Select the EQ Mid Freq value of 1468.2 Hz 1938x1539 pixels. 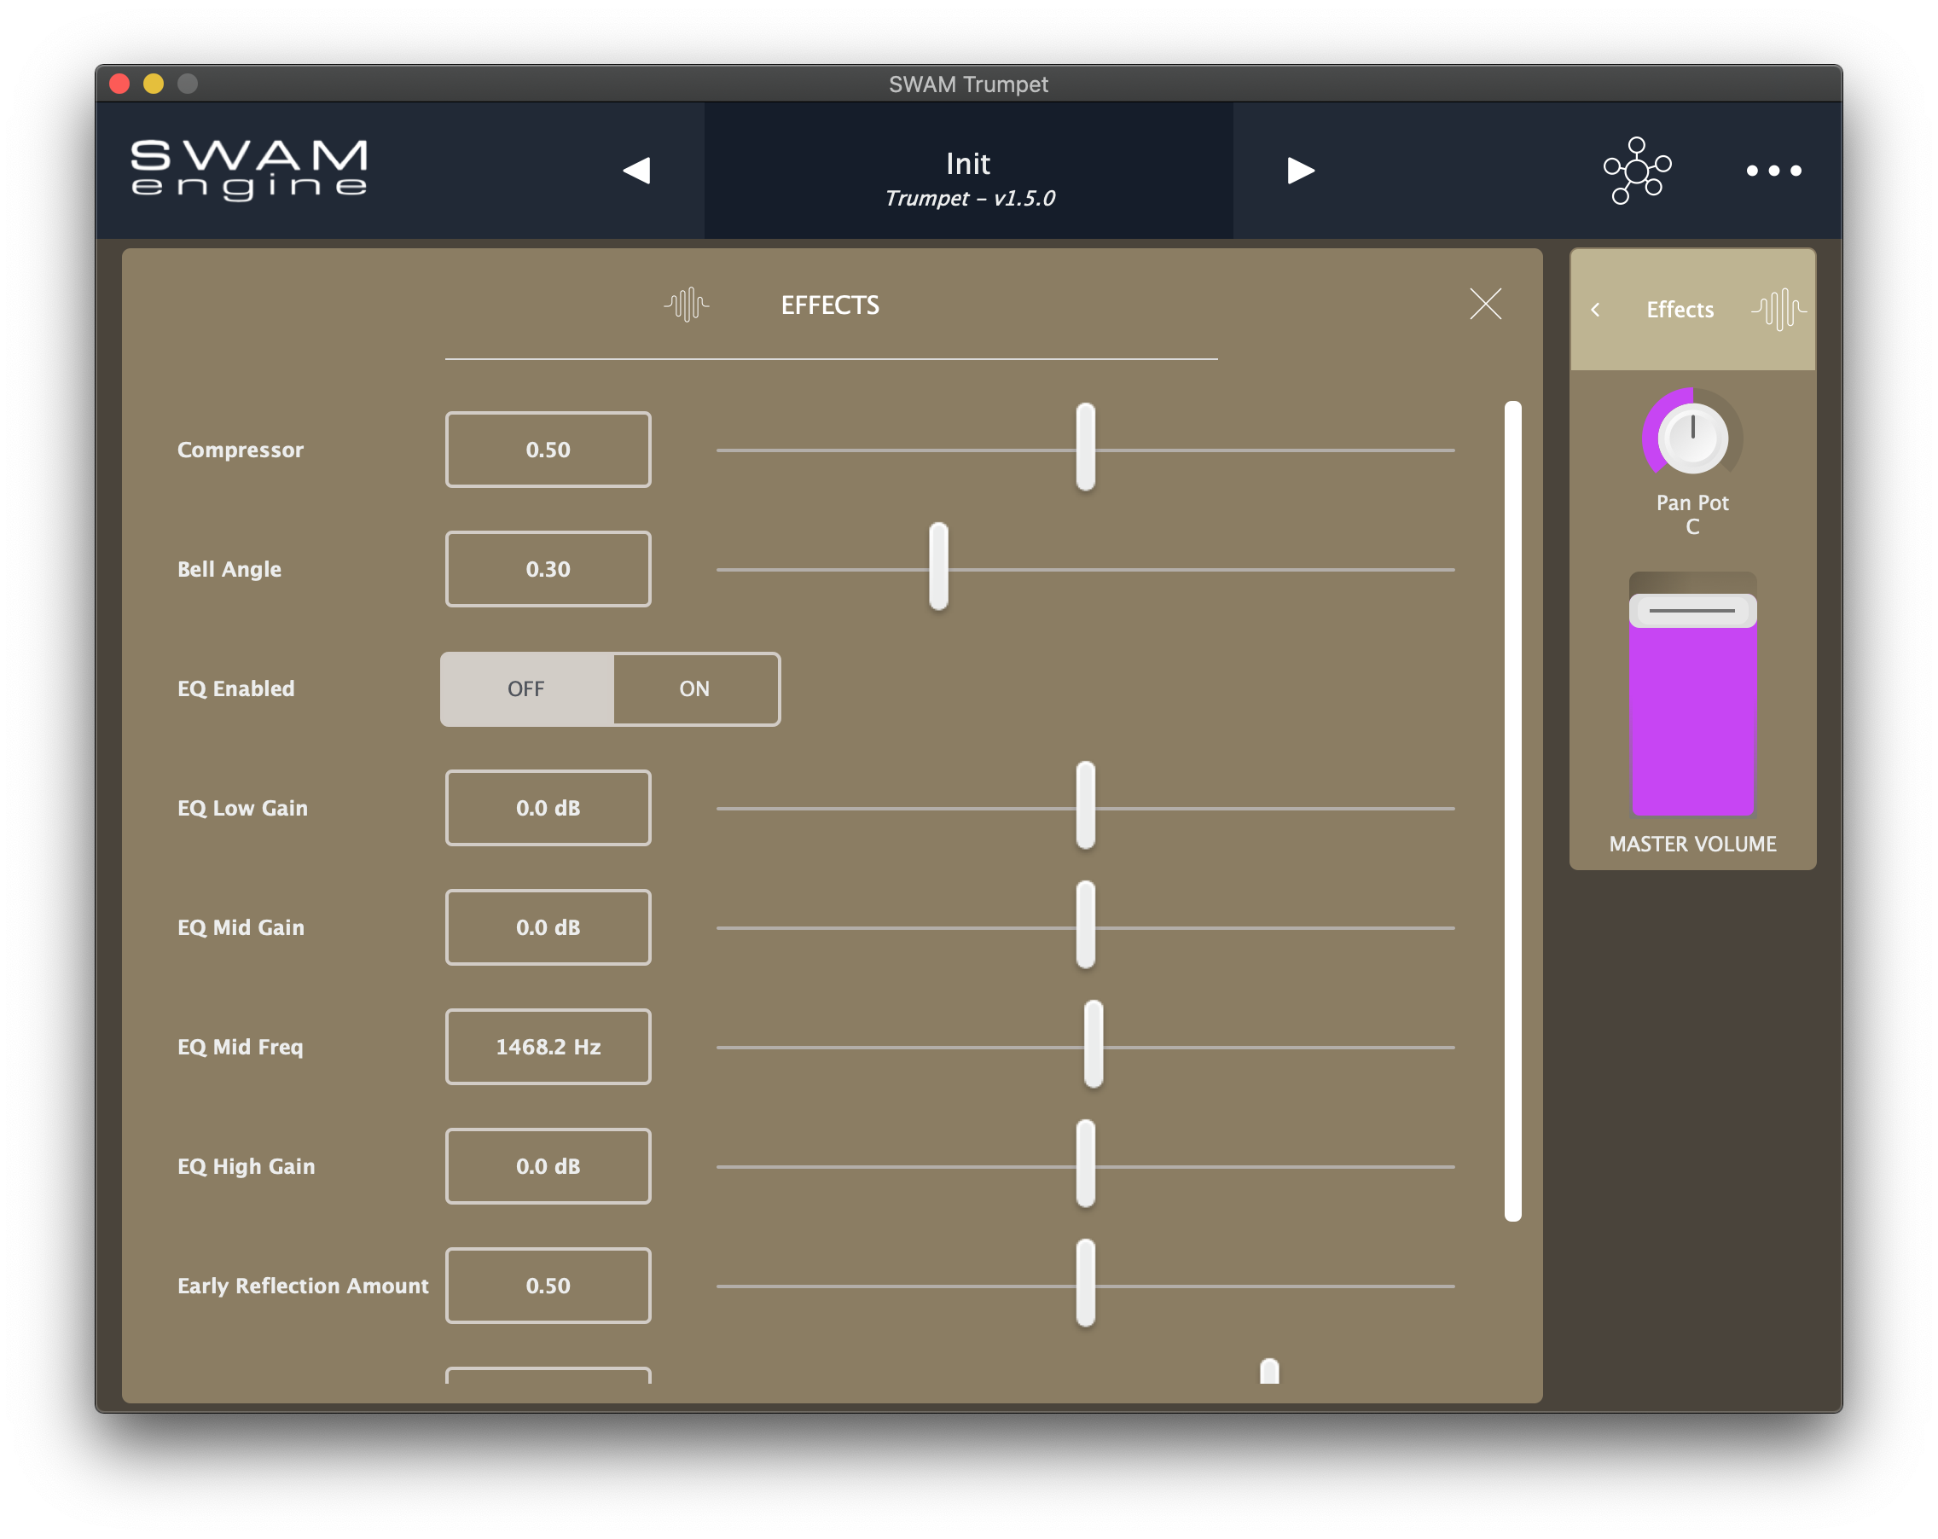click(548, 1045)
